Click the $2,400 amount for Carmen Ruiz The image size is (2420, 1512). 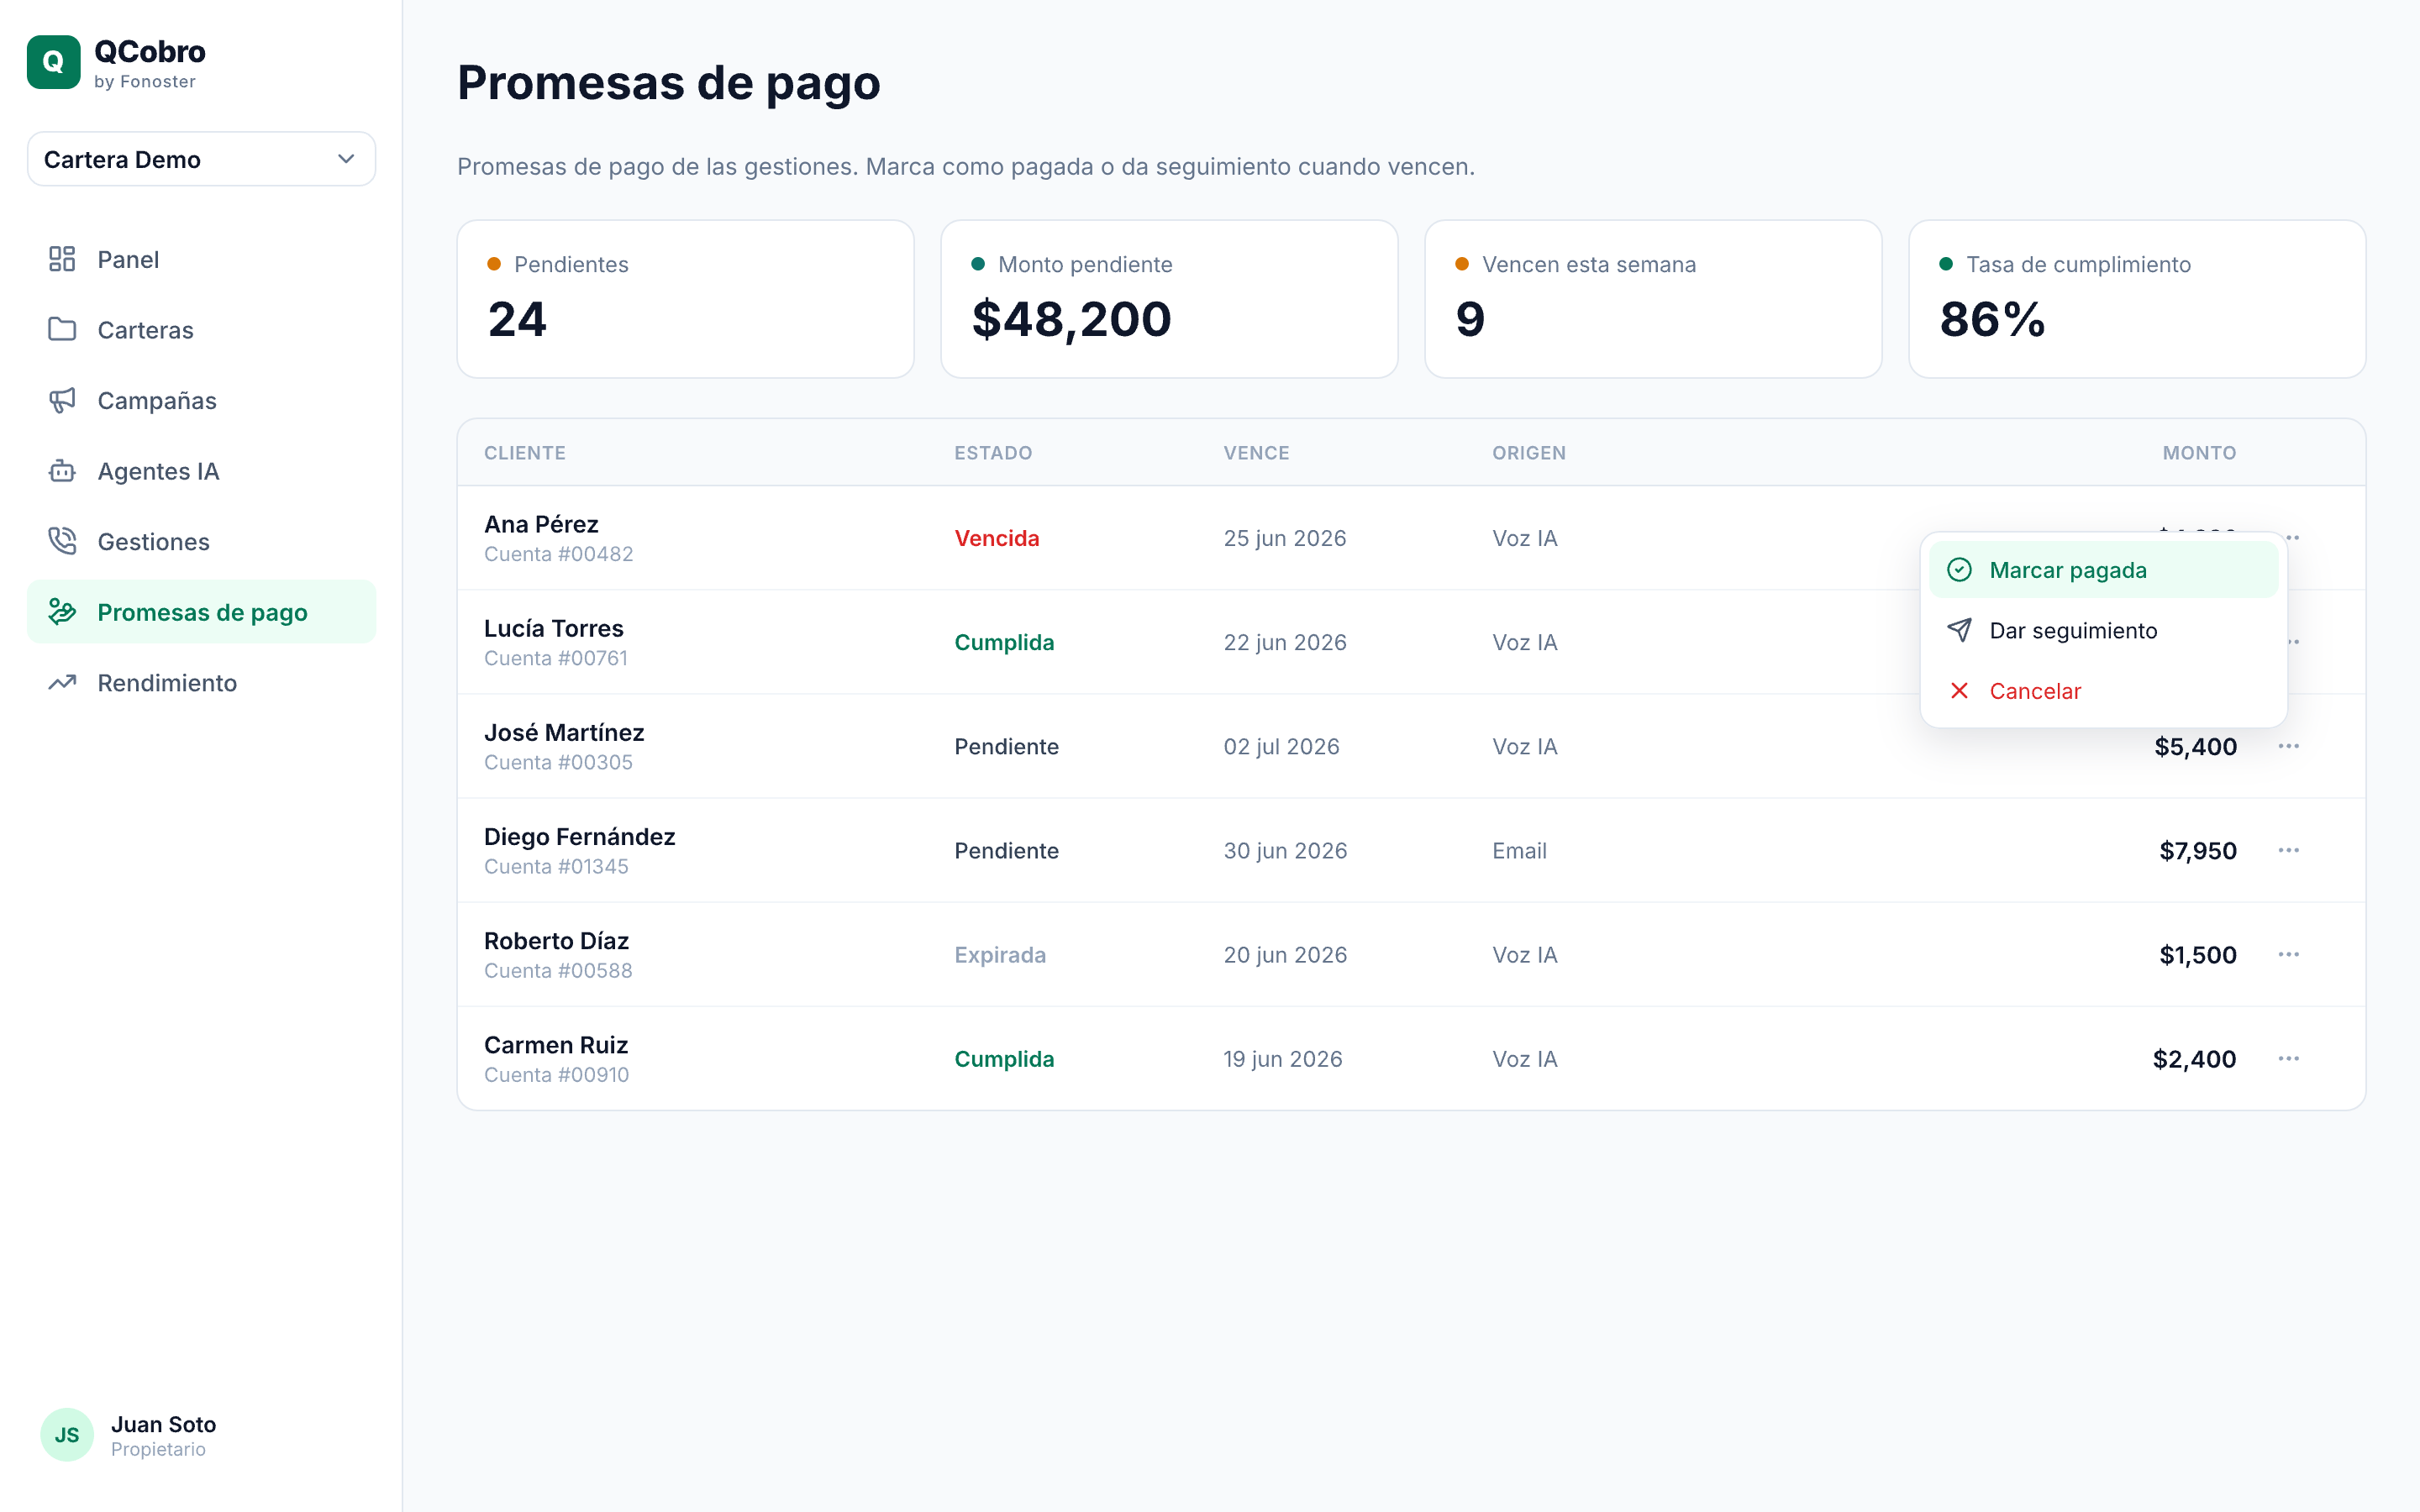(2194, 1058)
